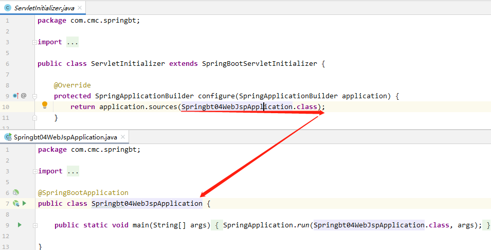Close the Springbt04WebJspApplication.java tab
This screenshot has height=250, width=491.
tap(123, 137)
